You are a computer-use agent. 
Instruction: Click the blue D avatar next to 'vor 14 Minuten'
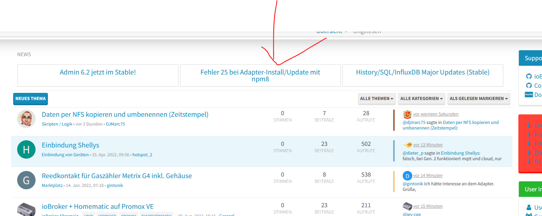point(407,175)
